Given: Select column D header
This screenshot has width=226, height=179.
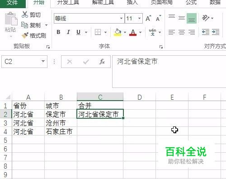Looking at the screenshot, I should [140, 97].
